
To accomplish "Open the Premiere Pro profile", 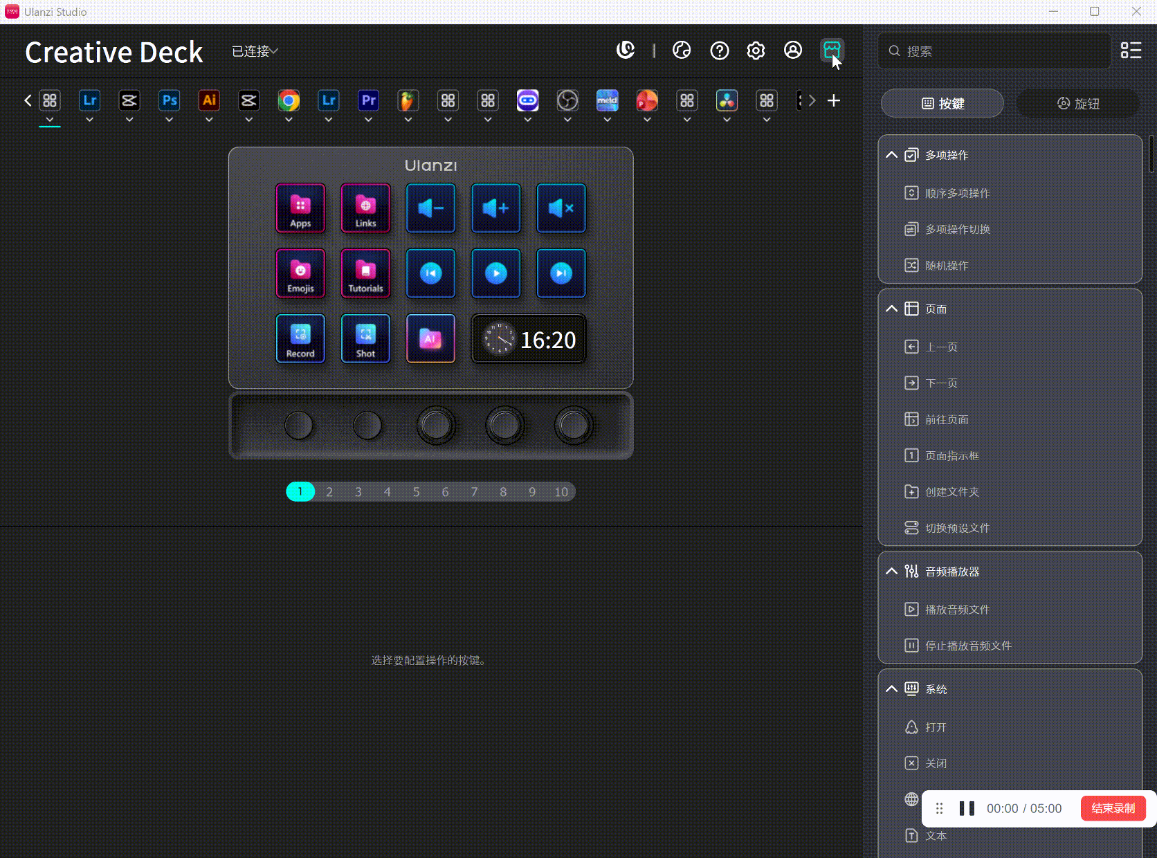I will (369, 101).
